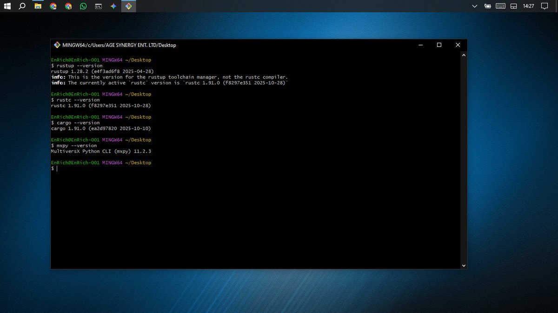Open Chrome icon beside File Explorer
558x313 pixels.
[53, 6]
